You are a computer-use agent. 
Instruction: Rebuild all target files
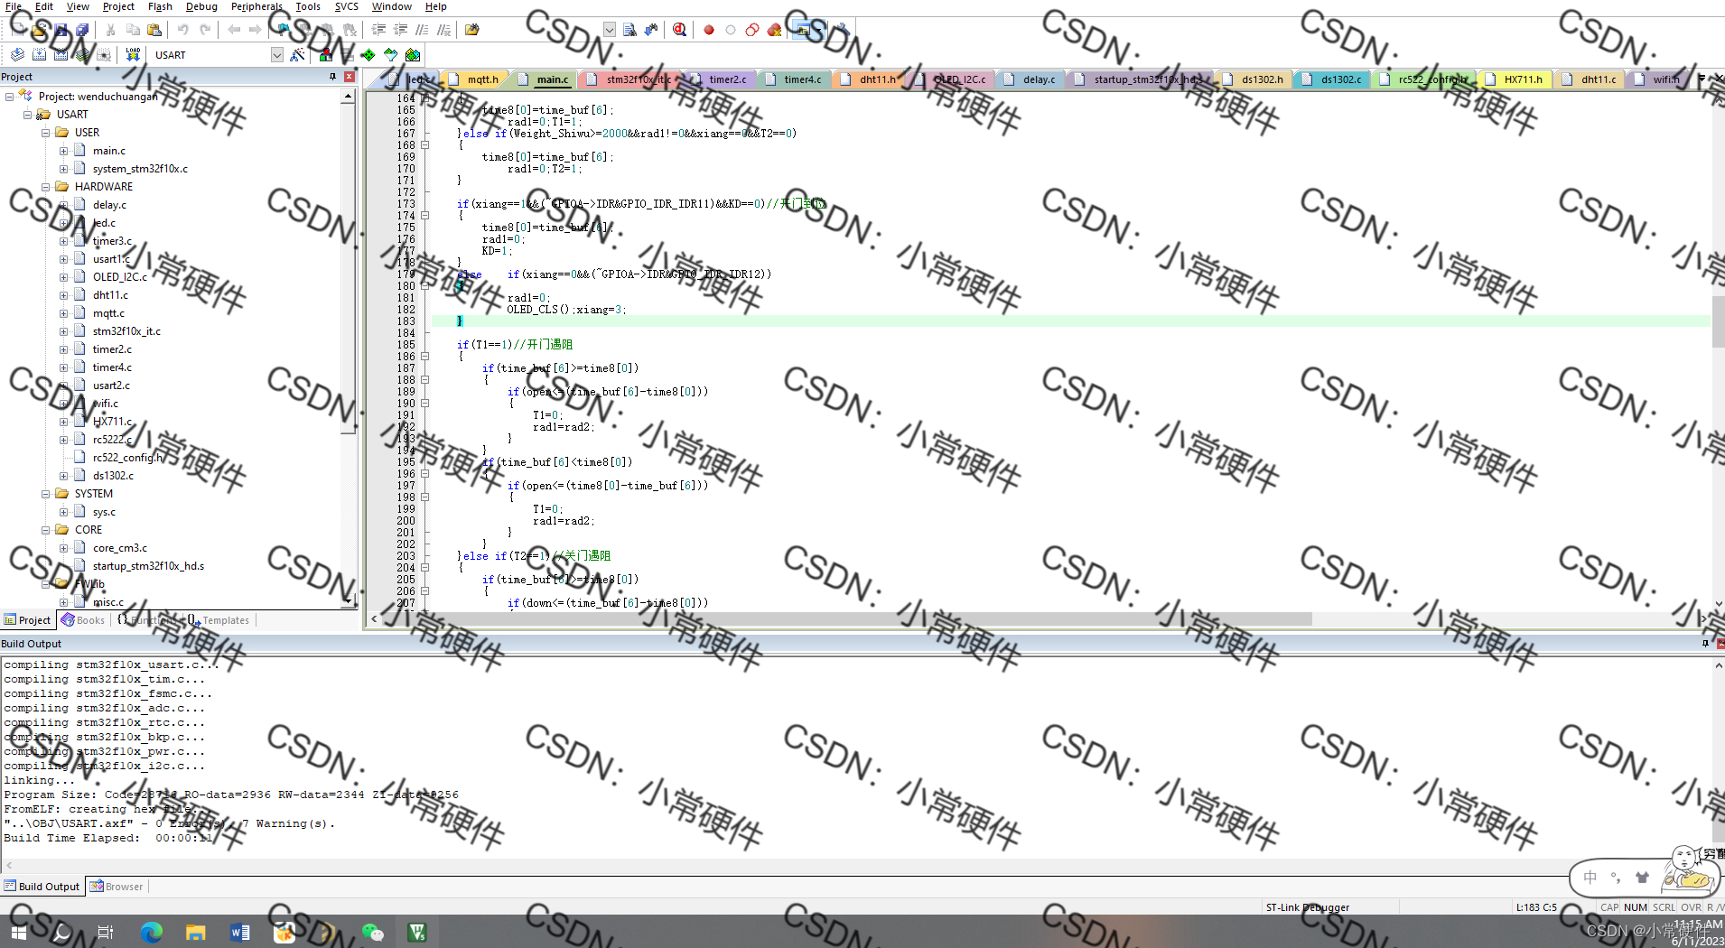(x=61, y=54)
